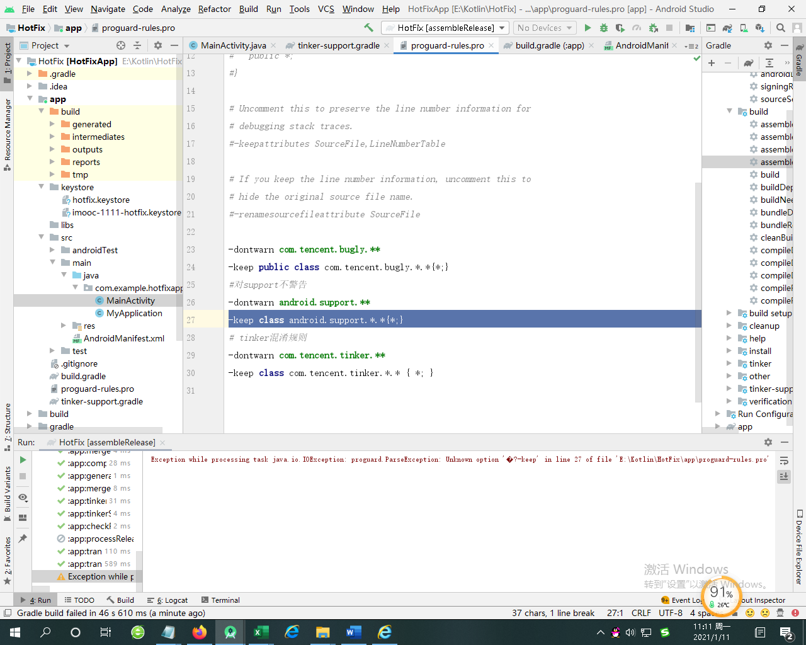The image size is (806, 645).
Task: Run the app with green play icon
Action: (x=587, y=28)
